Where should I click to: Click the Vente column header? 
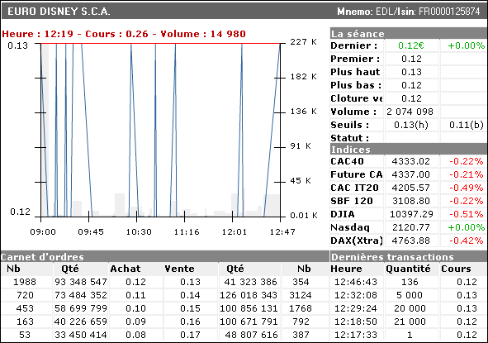[x=179, y=269]
